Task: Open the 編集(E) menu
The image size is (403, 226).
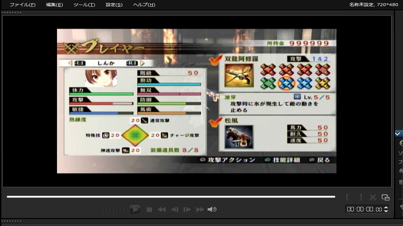Action: [54, 5]
